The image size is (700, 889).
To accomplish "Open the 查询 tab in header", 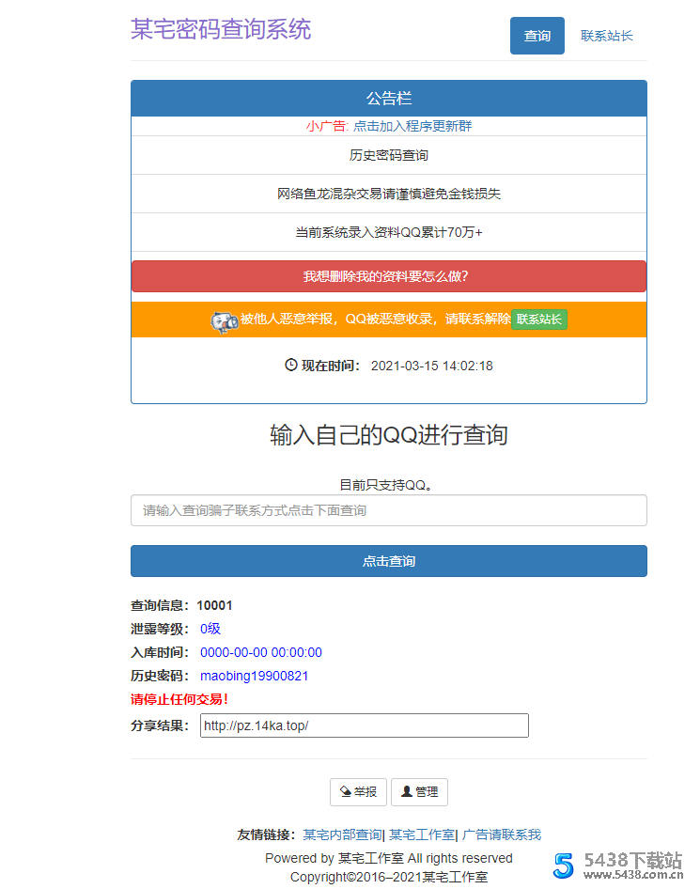I will point(537,36).
